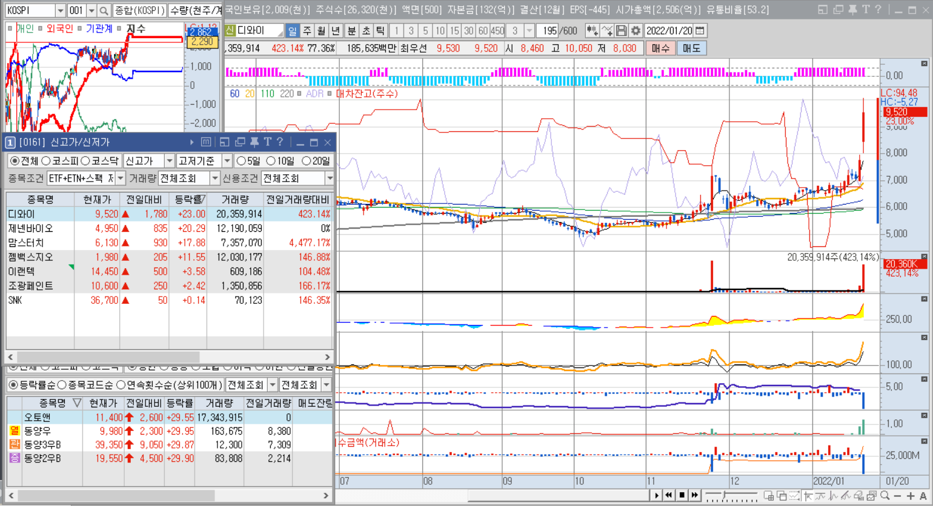This screenshot has width=933, height=506.
Task: Open the dropdown beside the 3 interval box
Action: pyautogui.click(x=529, y=31)
